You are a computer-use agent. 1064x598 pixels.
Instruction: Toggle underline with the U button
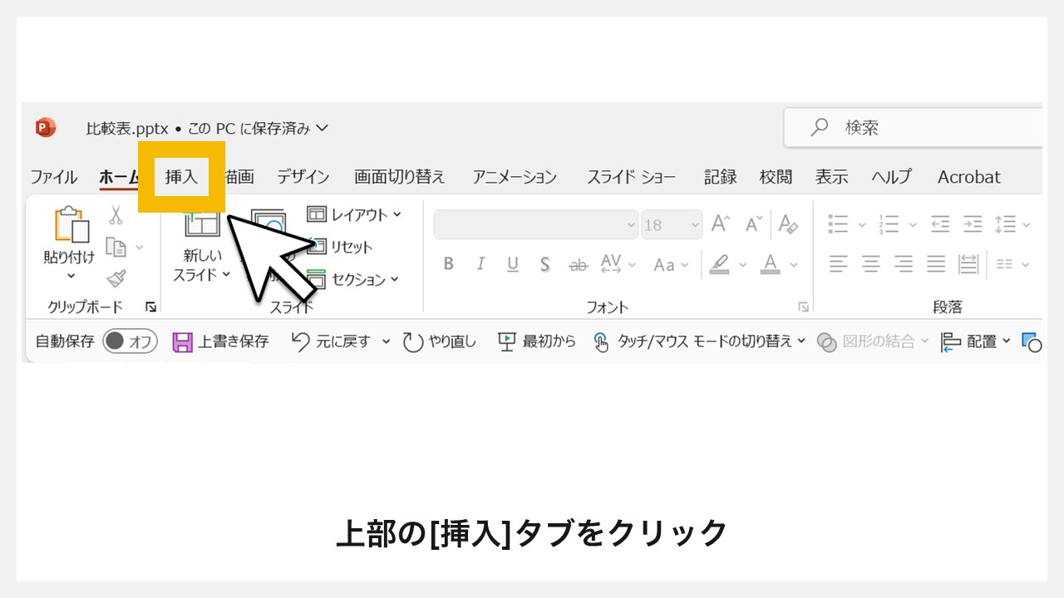click(512, 264)
